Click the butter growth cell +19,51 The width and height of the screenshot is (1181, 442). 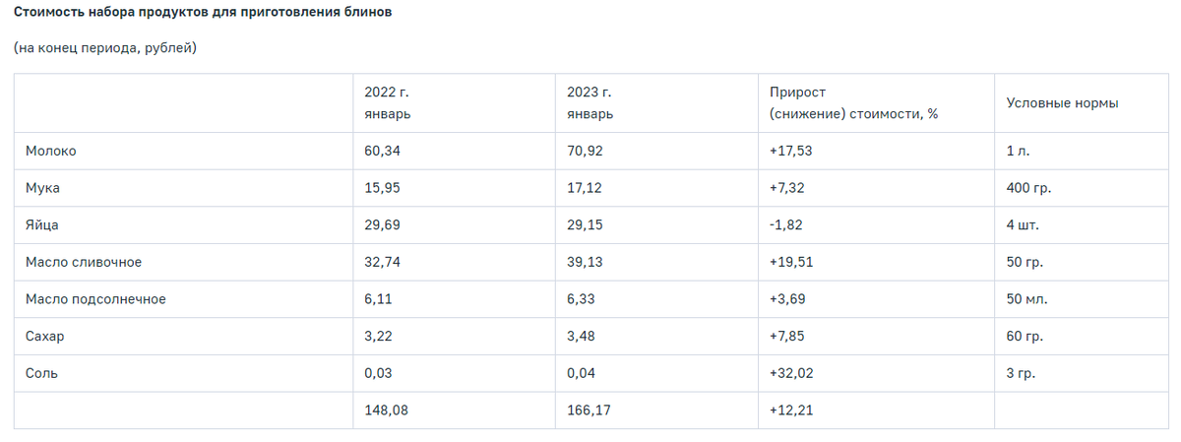click(791, 262)
